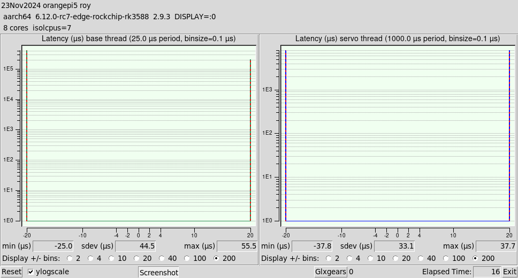518x278 pixels.
Task: Click base thread sdev field showing 44.5
Action: [x=135, y=246]
